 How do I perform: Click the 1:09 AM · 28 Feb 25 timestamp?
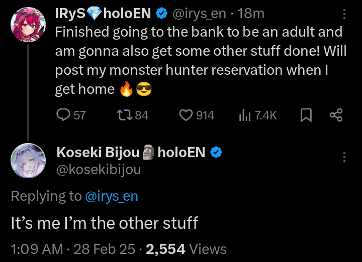73,248
